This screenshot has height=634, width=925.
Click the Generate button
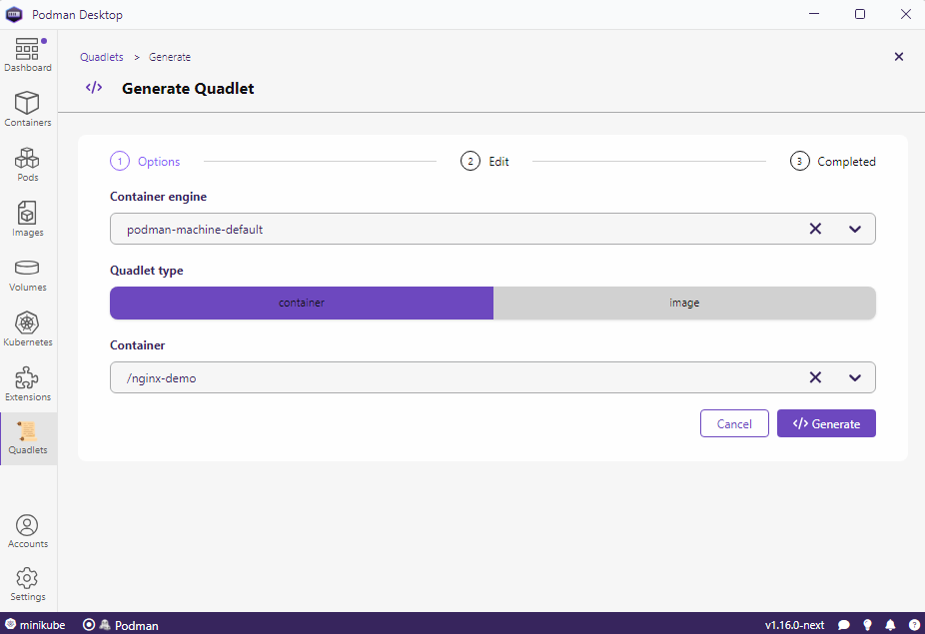click(x=826, y=423)
